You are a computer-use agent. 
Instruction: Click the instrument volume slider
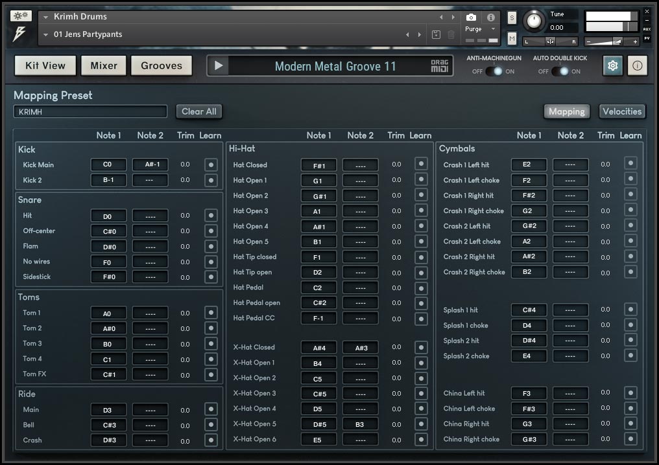(x=612, y=41)
